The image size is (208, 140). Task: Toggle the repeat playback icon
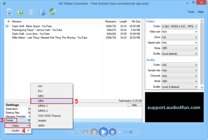coord(73,132)
